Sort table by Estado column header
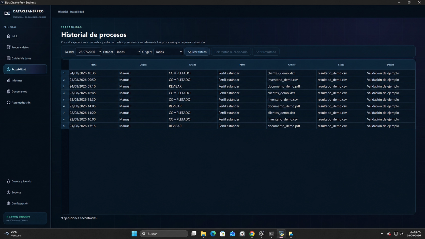This screenshot has width=425, height=239. pos(193,65)
